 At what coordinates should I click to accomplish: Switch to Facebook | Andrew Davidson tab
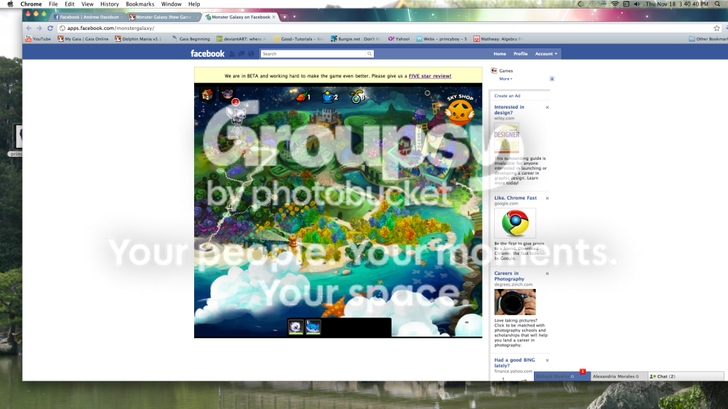click(x=88, y=17)
